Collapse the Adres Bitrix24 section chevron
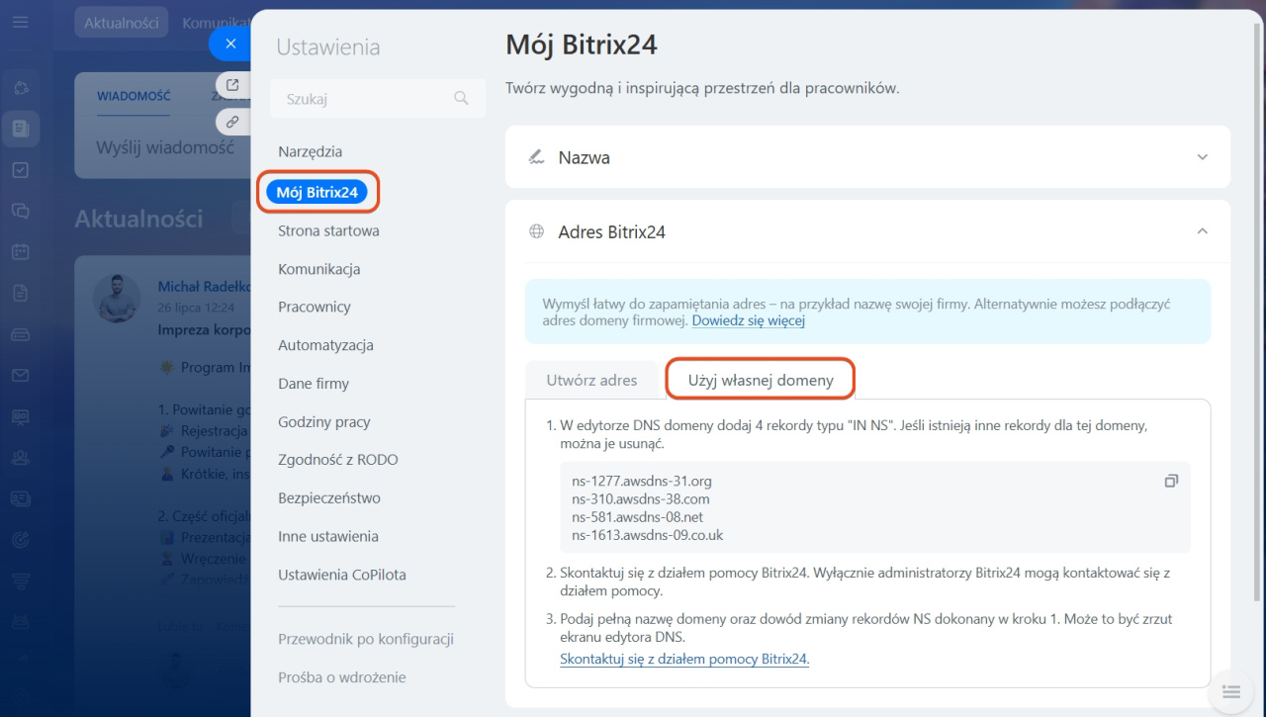 click(1203, 231)
